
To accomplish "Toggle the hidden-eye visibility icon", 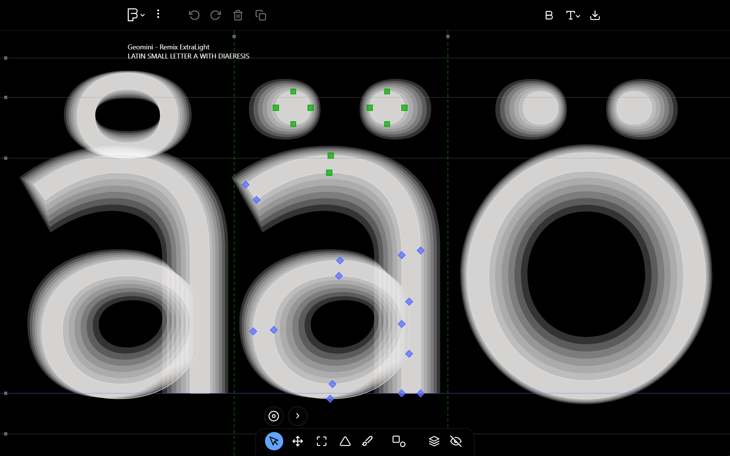I will [x=456, y=441].
